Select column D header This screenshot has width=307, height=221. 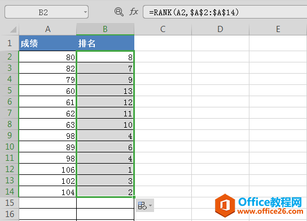tap(220, 29)
